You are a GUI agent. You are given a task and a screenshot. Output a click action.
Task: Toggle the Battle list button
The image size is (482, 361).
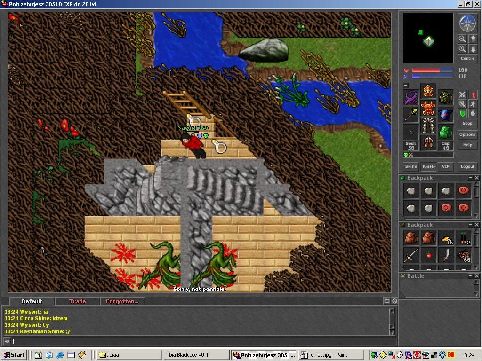[x=429, y=166]
